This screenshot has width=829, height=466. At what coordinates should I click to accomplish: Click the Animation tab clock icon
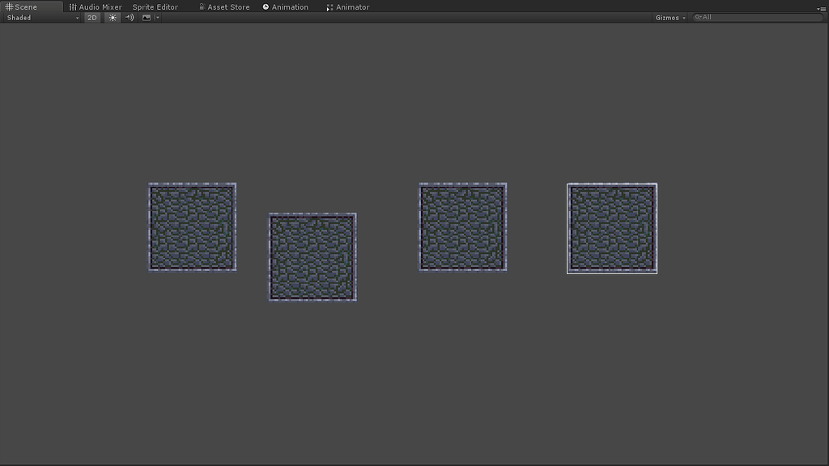click(267, 6)
